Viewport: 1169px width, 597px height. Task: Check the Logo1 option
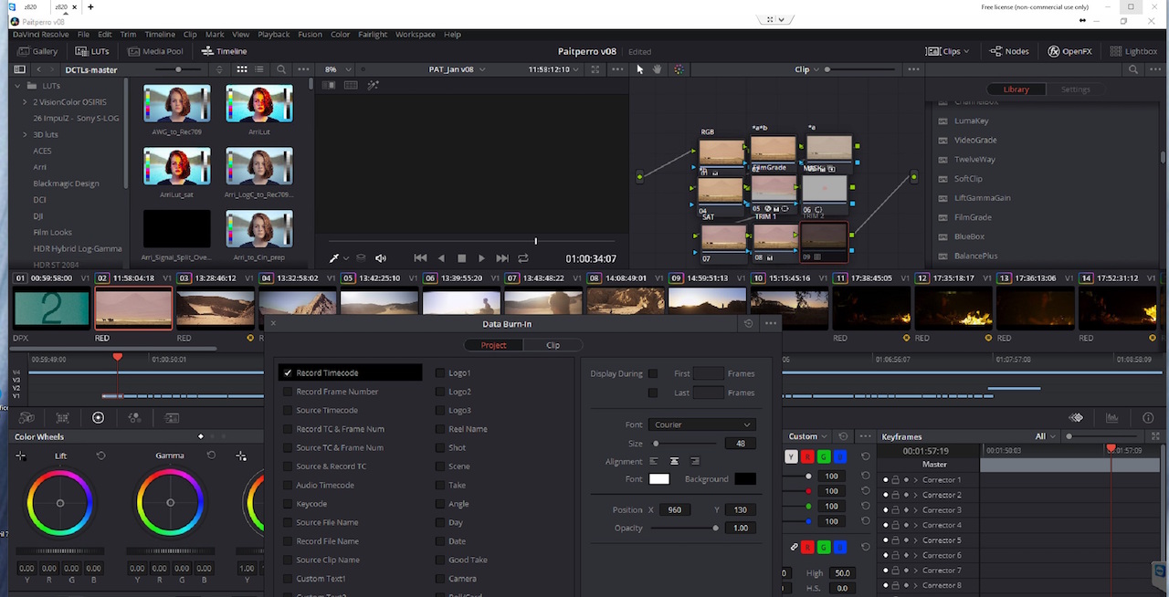[440, 372]
